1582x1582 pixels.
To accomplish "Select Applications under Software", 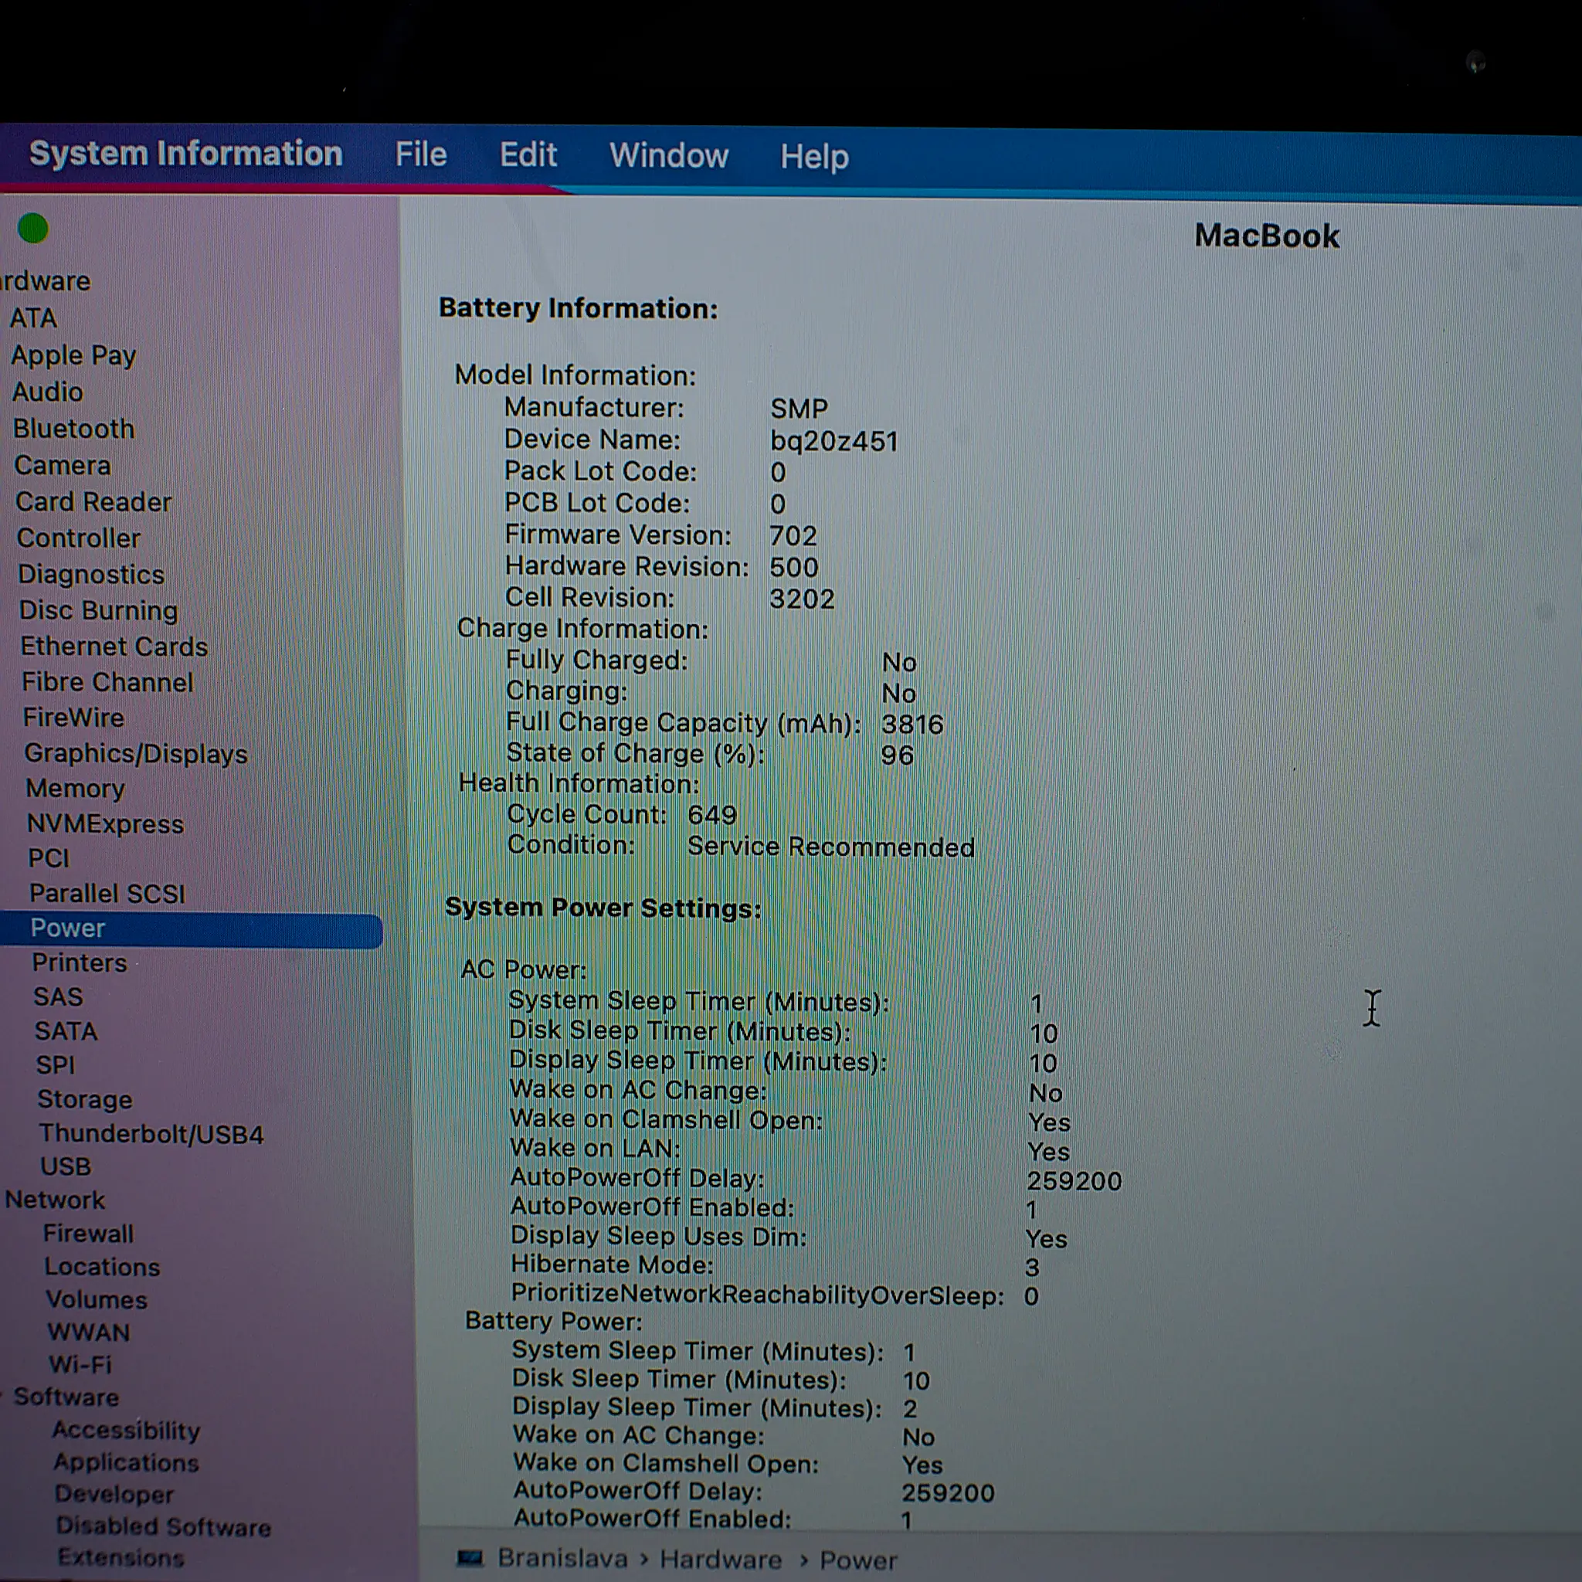I will 127,1462.
